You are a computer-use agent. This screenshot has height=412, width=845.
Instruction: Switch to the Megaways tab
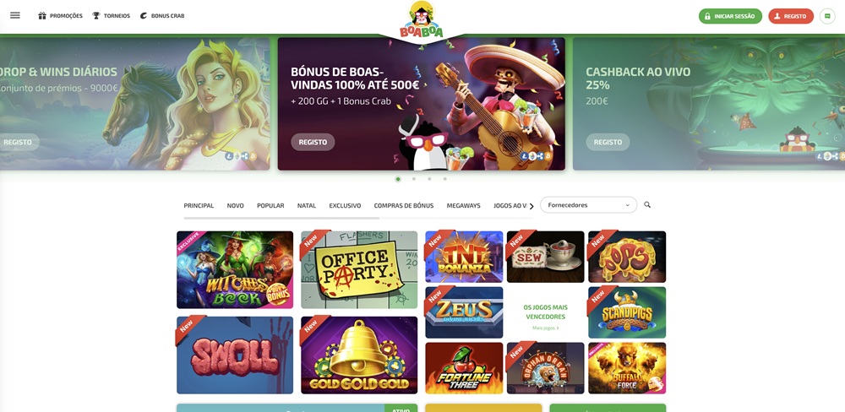pos(463,206)
